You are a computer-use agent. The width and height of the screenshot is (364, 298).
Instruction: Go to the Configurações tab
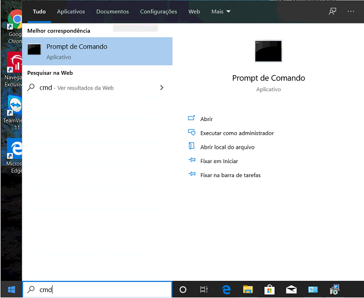159,12
